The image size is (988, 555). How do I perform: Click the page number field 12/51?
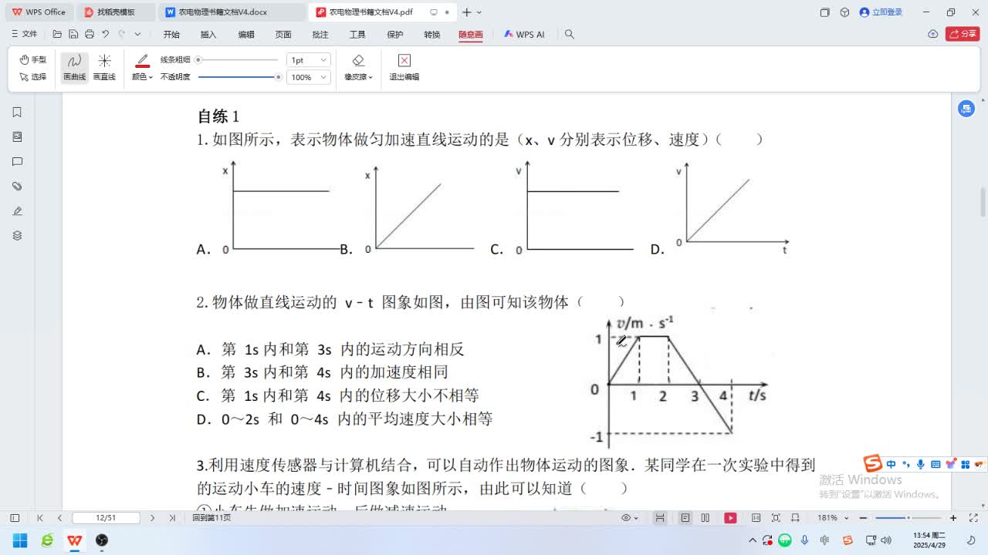[106, 518]
